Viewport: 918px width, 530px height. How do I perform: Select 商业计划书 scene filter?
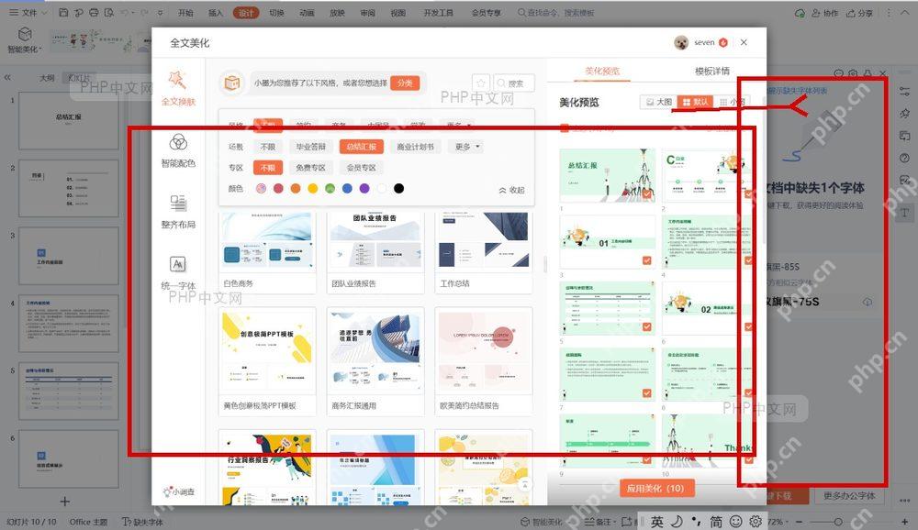pos(415,147)
